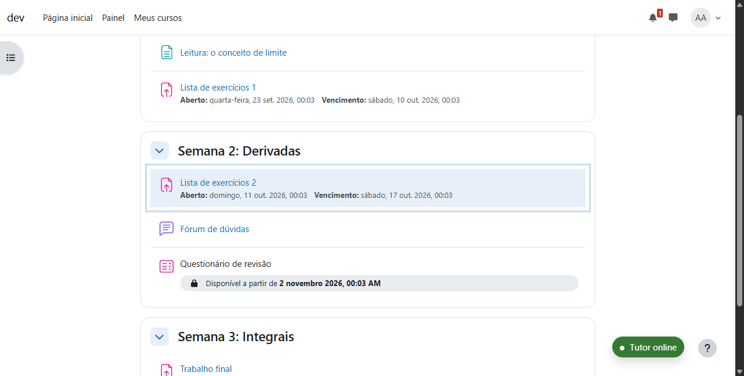Image resolution: width=744 pixels, height=376 pixels.
Task: Collapse the Semana 3: Integrais section
Action: pyautogui.click(x=160, y=337)
